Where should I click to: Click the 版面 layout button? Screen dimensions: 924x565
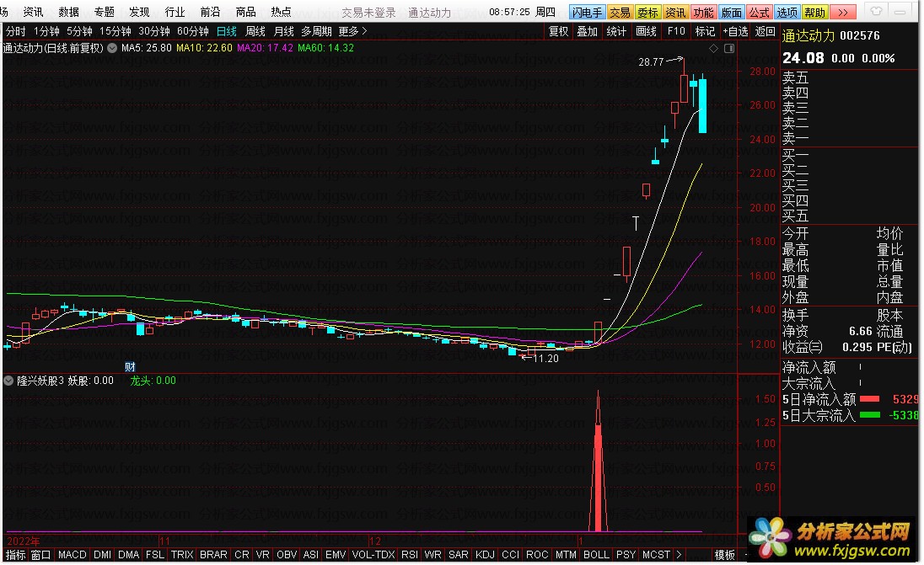coord(731,13)
